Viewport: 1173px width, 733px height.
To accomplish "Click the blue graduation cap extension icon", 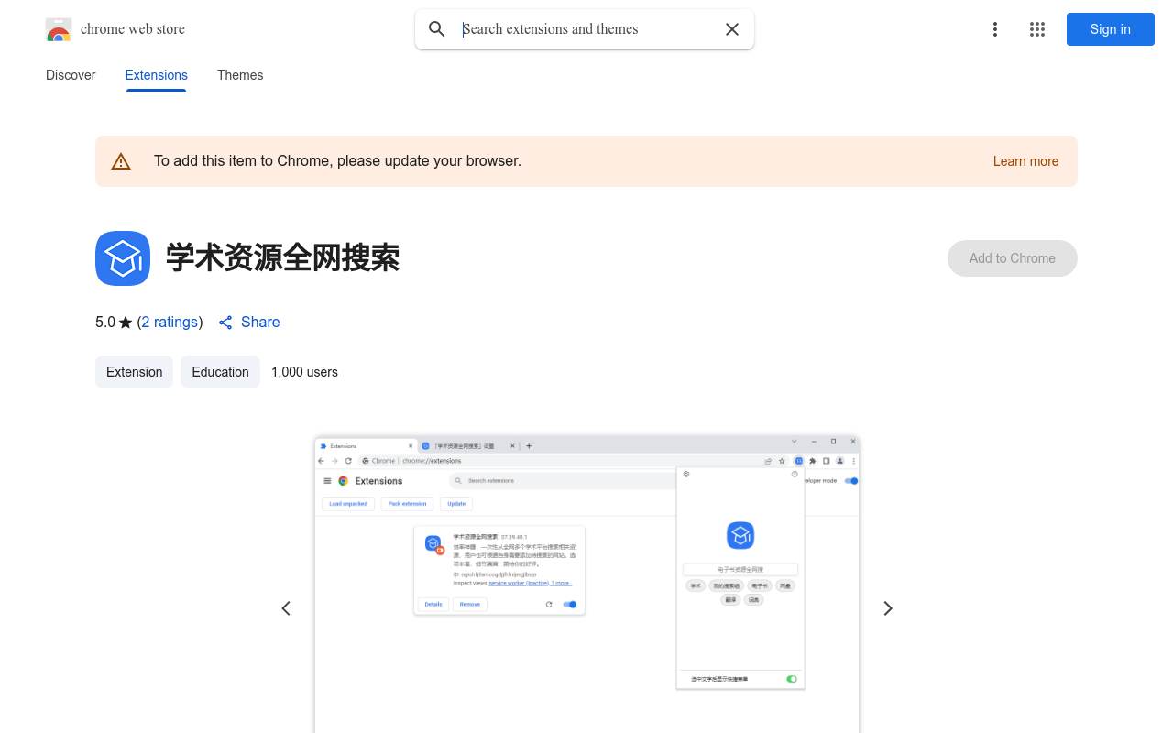I will (x=123, y=258).
